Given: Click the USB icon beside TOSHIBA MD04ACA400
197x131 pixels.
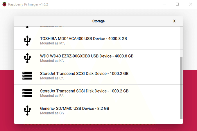Looking at the screenshot, I should click(x=27, y=40).
